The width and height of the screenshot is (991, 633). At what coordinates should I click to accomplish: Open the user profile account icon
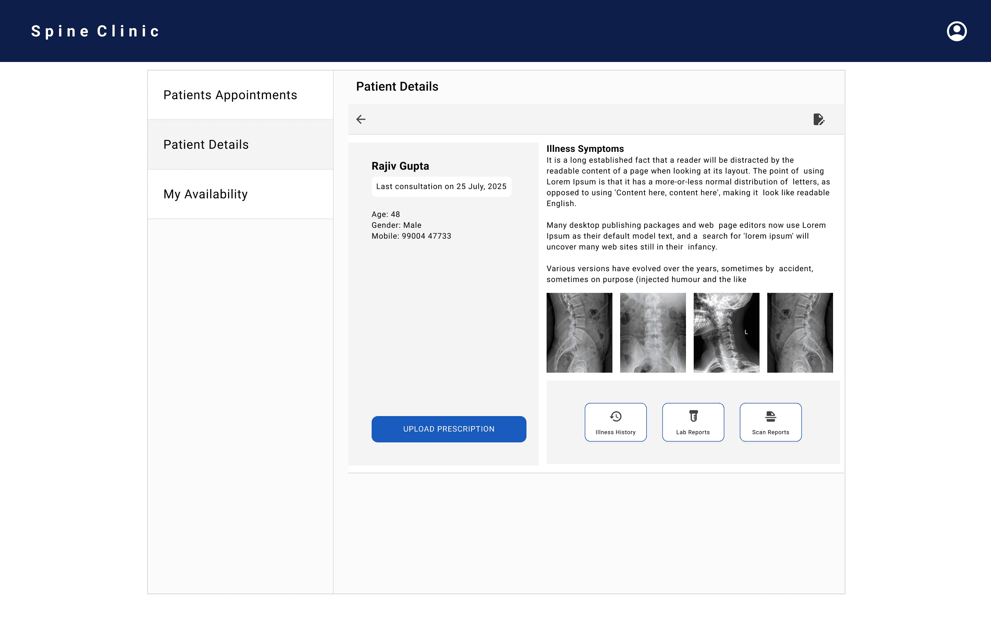[957, 31]
